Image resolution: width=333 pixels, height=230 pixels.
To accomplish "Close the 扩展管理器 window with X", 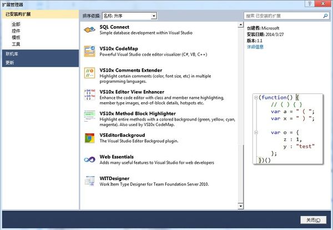I will 324,3.
